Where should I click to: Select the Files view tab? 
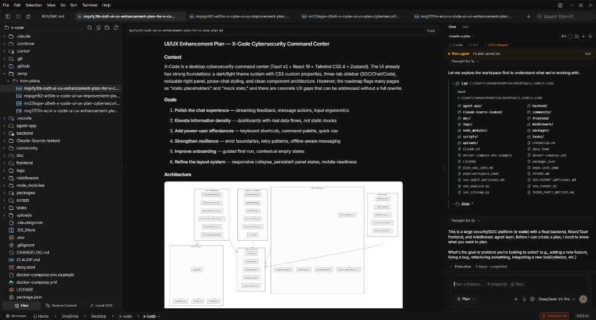point(22,305)
